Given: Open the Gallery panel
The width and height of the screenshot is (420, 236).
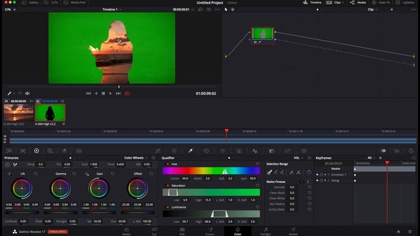Looking at the screenshot, I should pyautogui.click(x=30, y=3).
